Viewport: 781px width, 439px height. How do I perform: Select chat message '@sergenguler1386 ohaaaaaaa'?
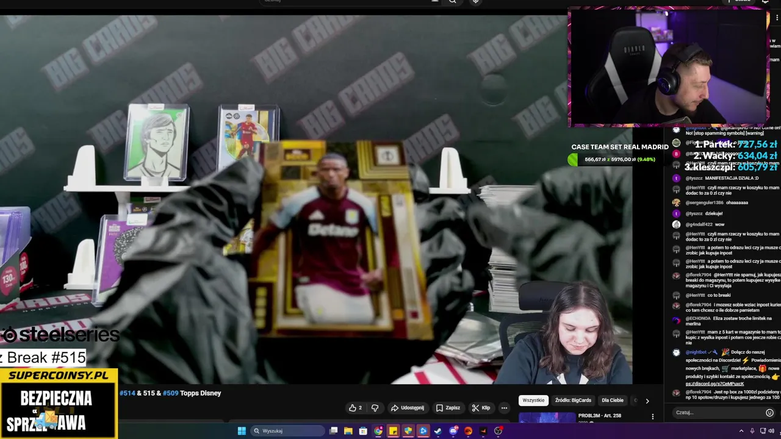tap(710, 202)
